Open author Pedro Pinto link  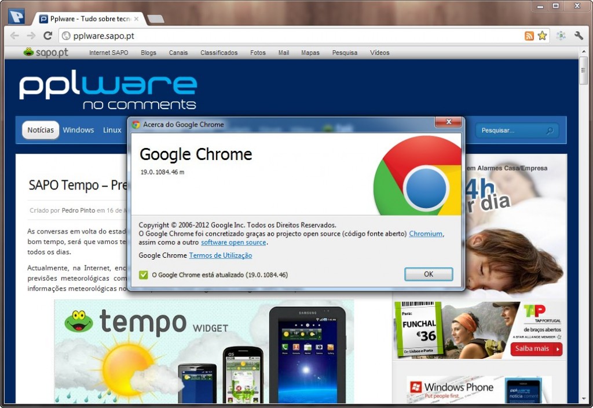point(78,210)
